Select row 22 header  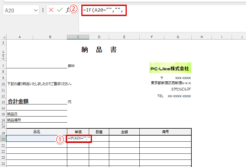3,151
